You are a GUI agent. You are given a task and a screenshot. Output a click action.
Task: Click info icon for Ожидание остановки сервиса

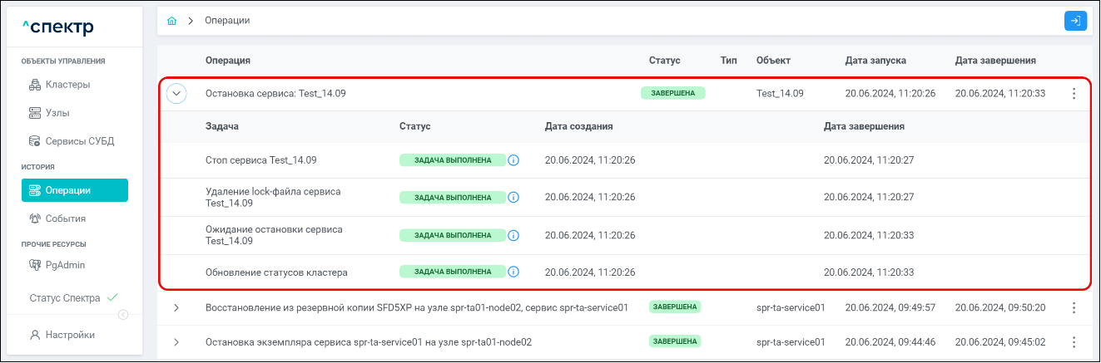(513, 236)
